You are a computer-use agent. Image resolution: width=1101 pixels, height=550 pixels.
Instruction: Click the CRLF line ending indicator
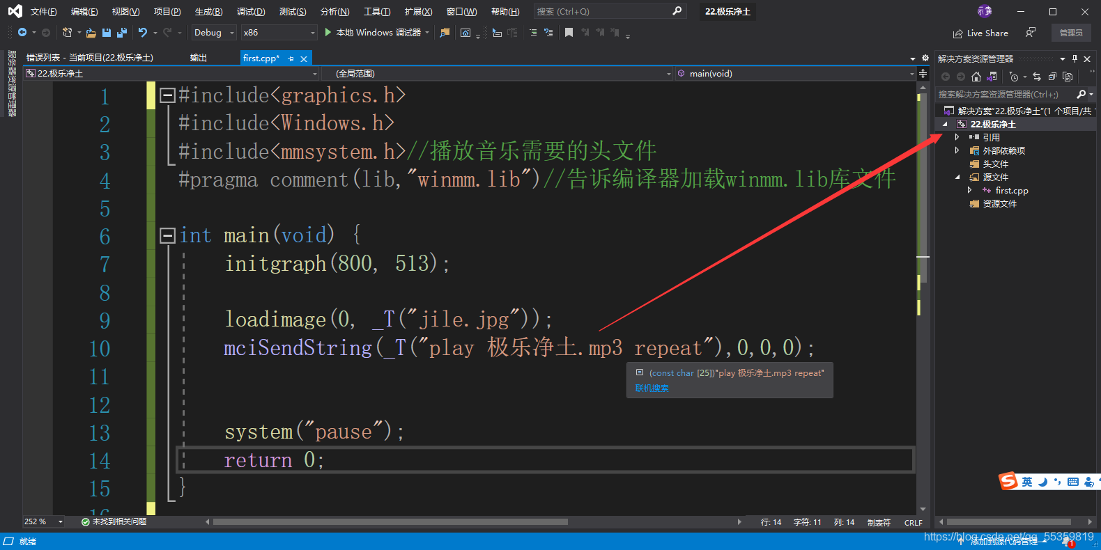coord(913,522)
